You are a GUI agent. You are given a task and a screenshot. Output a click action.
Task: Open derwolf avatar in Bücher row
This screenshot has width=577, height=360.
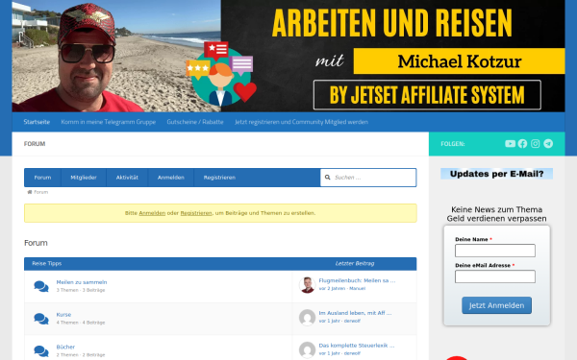[x=308, y=349]
